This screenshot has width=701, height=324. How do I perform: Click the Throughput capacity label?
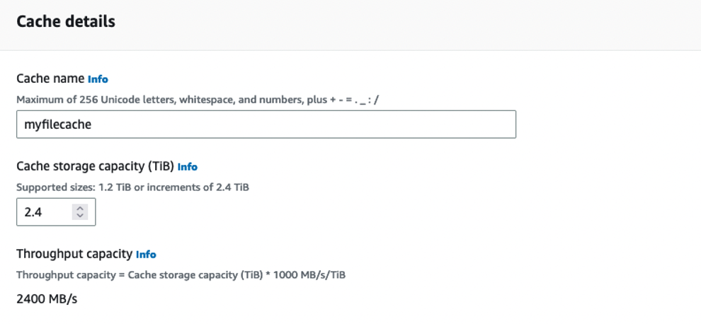point(74,254)
